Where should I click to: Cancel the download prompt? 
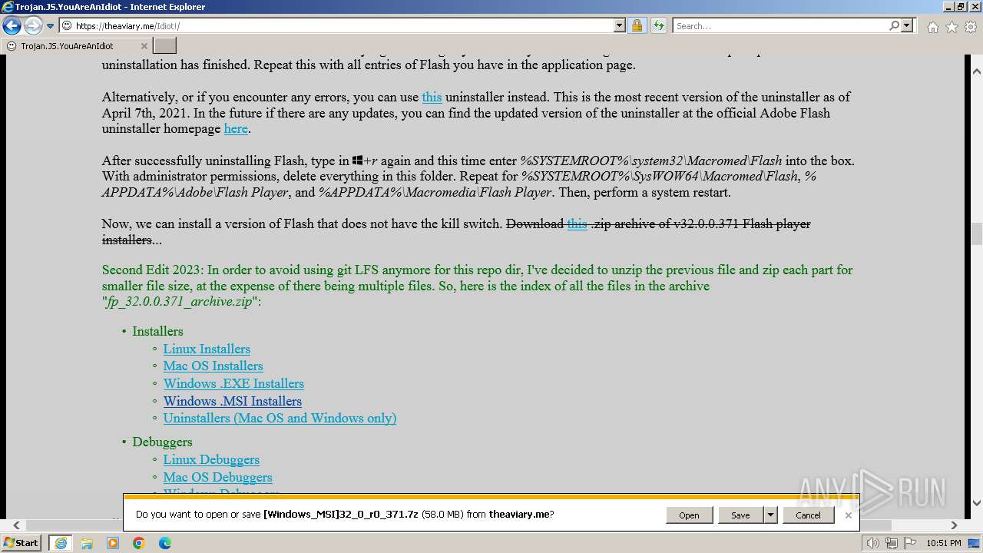[808, 515]
